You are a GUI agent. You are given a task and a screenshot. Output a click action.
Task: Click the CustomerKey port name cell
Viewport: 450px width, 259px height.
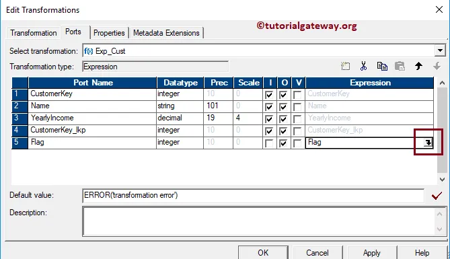[92, 94]
